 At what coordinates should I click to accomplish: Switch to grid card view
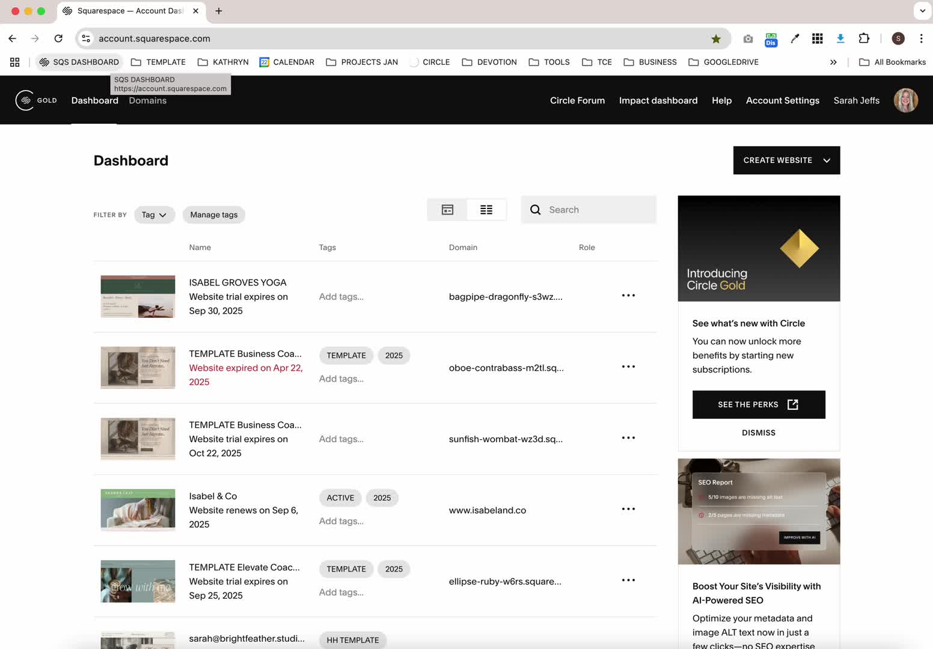[x=447, y=210]
